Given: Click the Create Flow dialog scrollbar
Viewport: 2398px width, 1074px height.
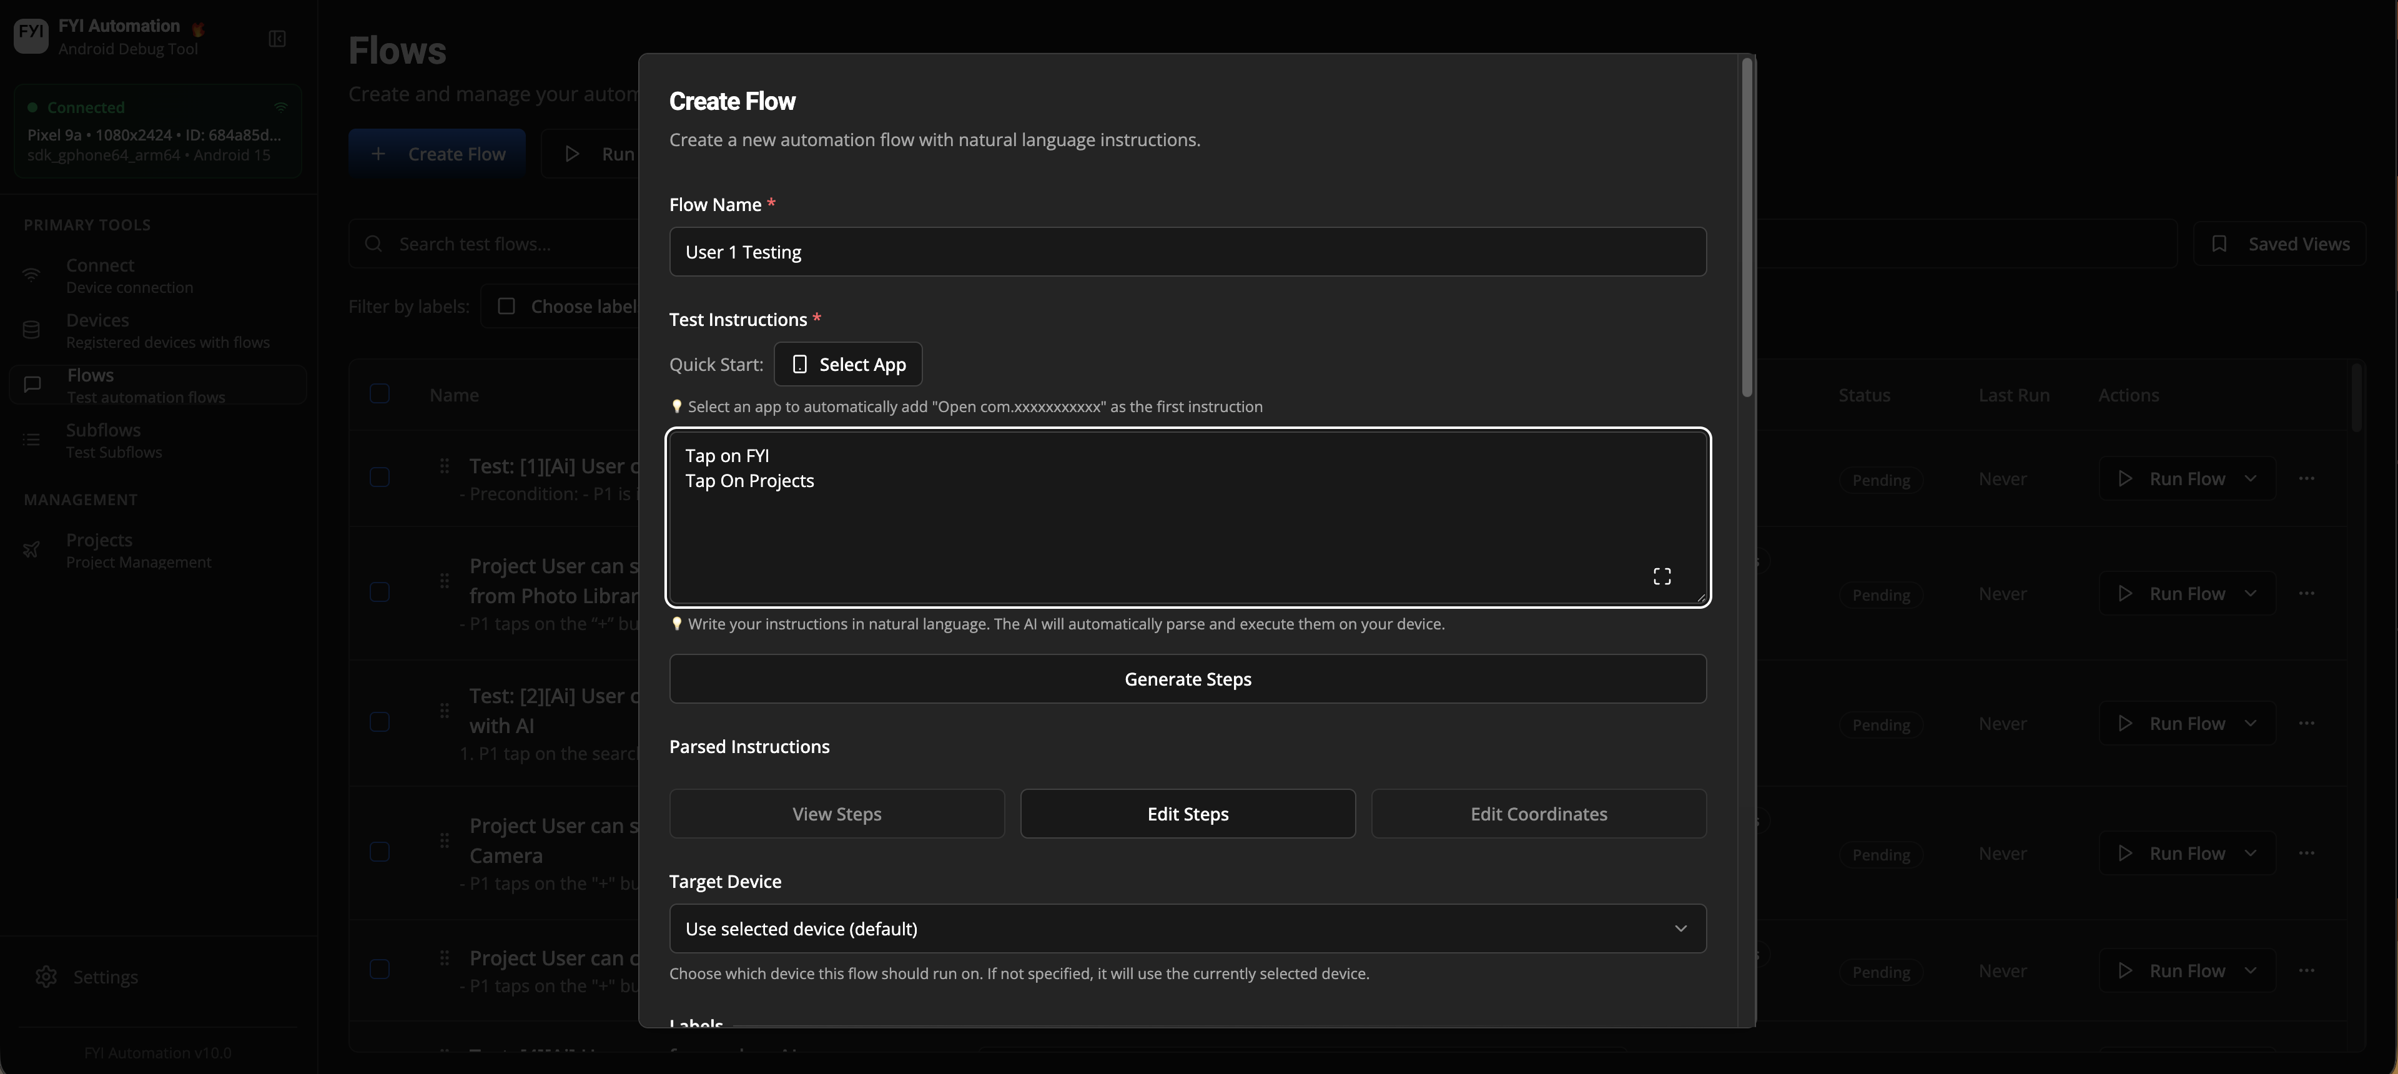Looking at the screenshot, I should pyautogui.click(x=1747, y=228).
